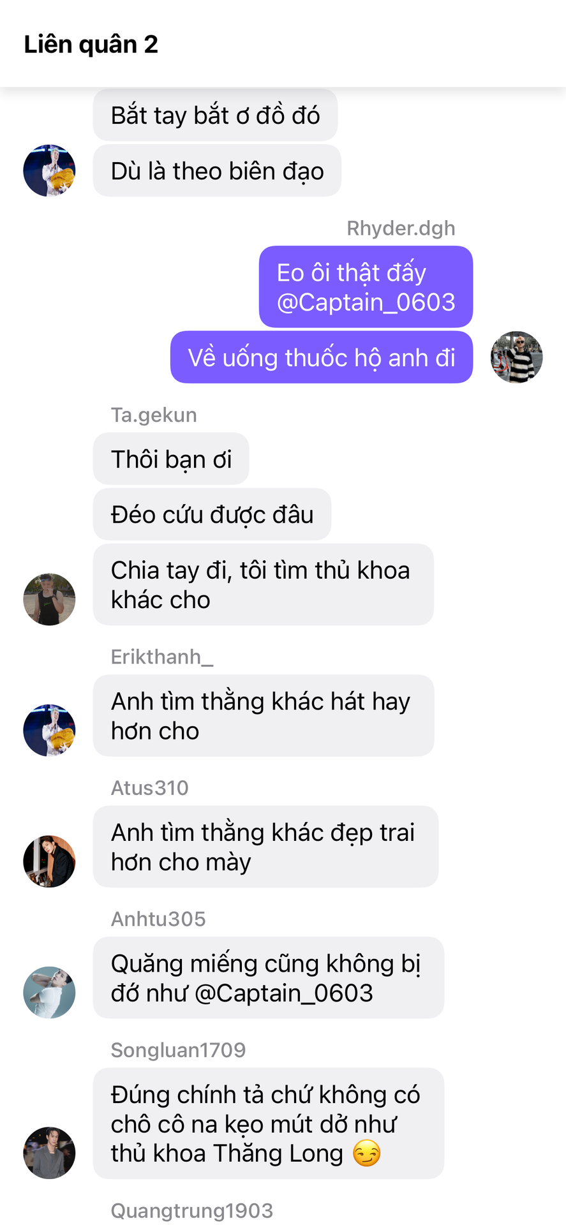Image resolution: width=566 pixels, height=1225 pixels.
Task: Open the "Liên quân 2" group chat header
Action: pyautogui.click(x=91, y=44)
